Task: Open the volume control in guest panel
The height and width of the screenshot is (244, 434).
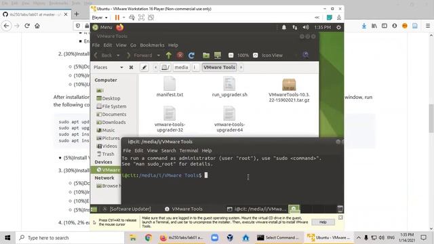Action: (306, 27)
